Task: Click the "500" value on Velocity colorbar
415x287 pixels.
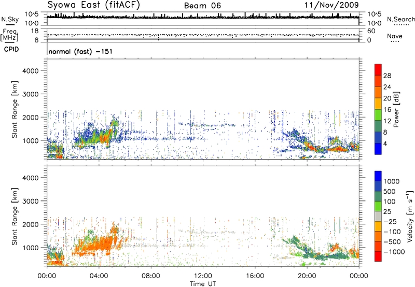Action: pos(390,192)
